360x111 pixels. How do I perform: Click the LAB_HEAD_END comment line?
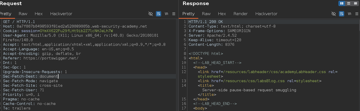215,104
